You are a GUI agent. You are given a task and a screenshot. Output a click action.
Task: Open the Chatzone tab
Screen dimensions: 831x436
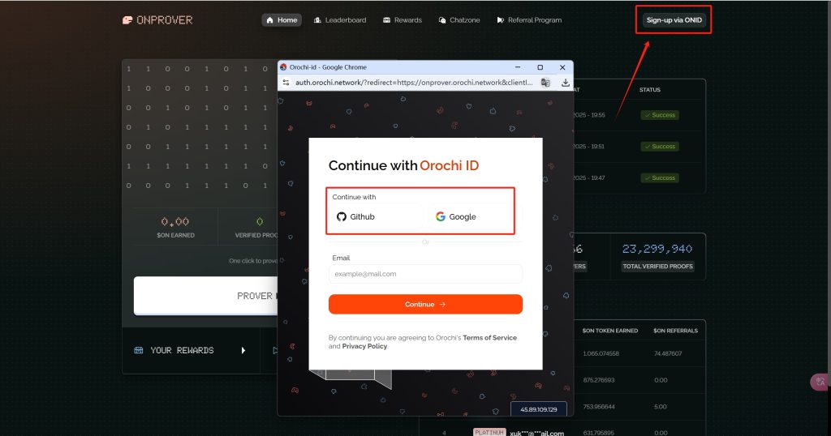pyautogui.click(x=459, y=20)
